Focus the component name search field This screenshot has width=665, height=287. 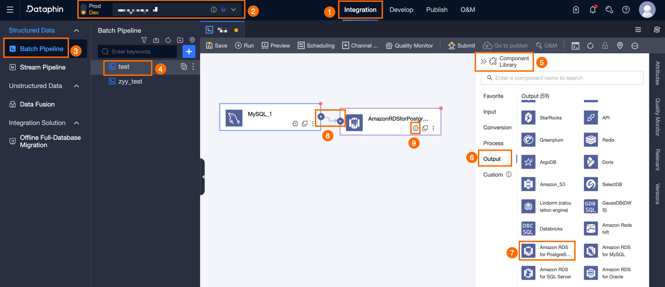(x=562, y=78)
